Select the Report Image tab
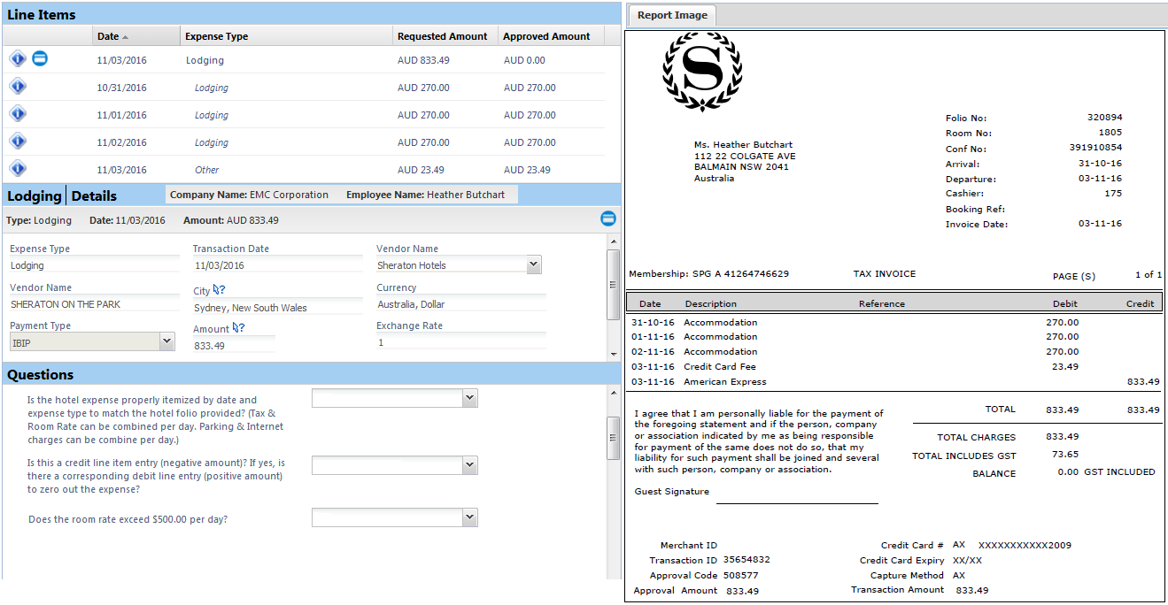The image size is (1168, 605). click(x=672, y=15)
